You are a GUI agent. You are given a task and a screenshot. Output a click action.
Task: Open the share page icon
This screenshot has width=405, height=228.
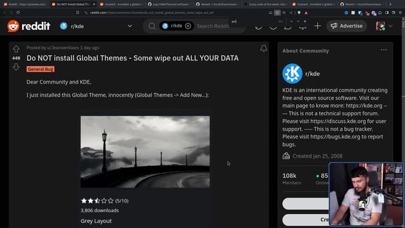(x=291, y=13)
